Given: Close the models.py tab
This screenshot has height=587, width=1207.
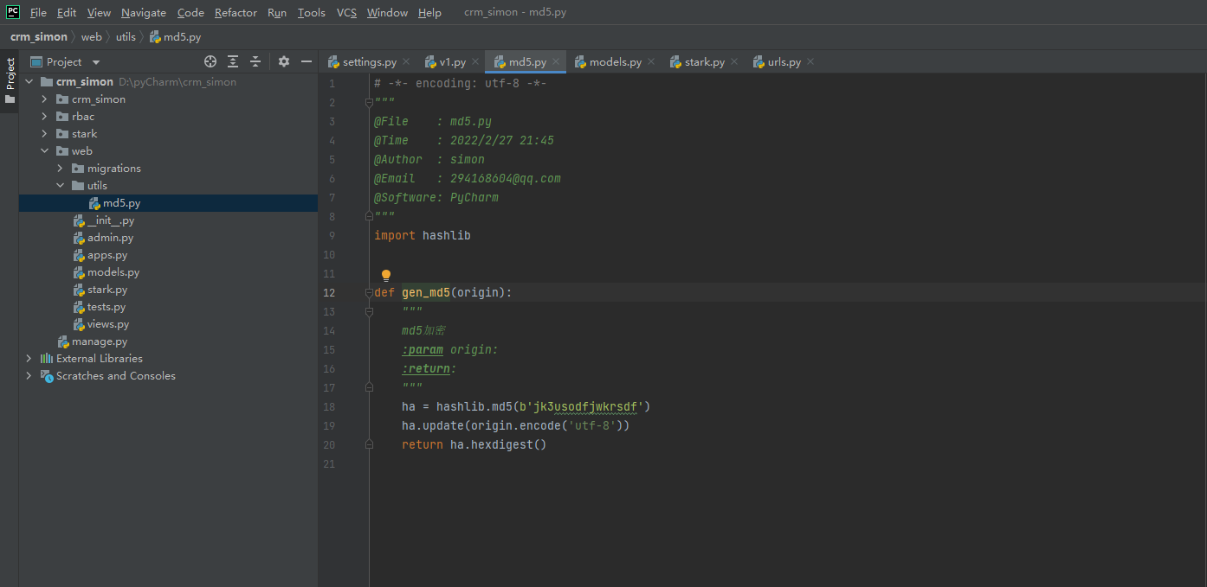Looking at the screenshot, I should pos(651,61).
